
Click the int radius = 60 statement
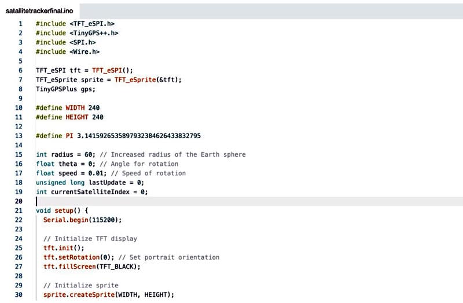[65, 154]
